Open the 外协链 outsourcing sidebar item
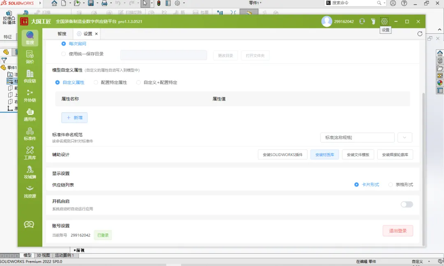This screenshot has height=266, width=444. pyautogui.click(x=30, y=96)
